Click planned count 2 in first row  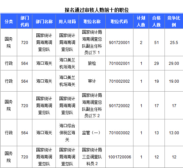click(141, 43)
